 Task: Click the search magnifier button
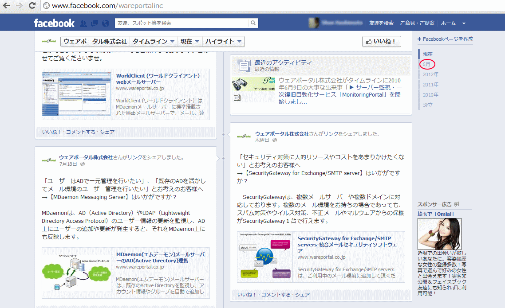(x=253, y=23)
